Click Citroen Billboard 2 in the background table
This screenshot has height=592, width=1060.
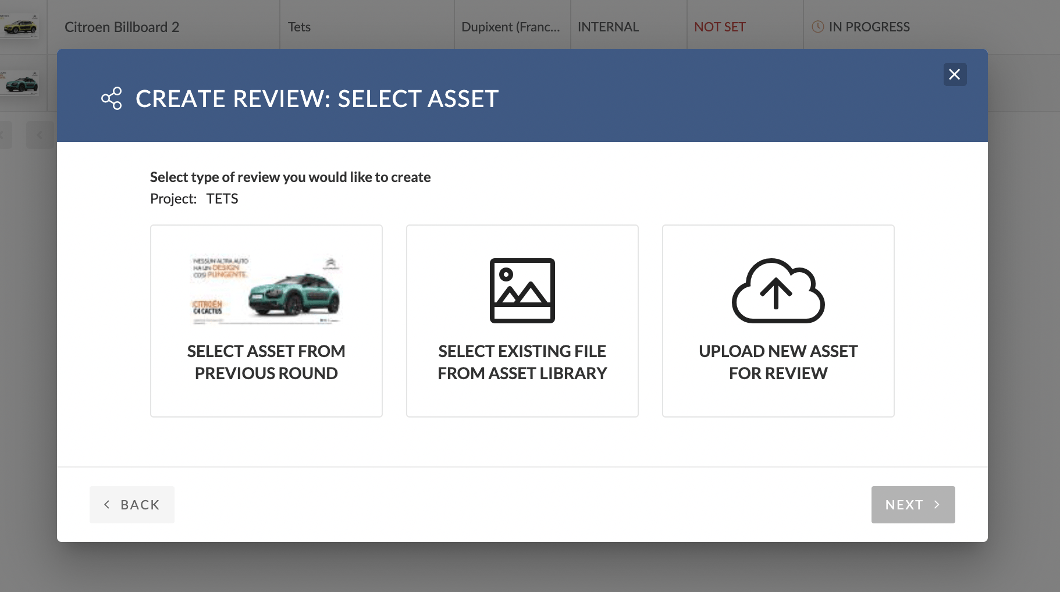point(122,27)
